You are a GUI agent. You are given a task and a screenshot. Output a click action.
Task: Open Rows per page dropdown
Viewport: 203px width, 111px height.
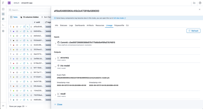point(18,106)
